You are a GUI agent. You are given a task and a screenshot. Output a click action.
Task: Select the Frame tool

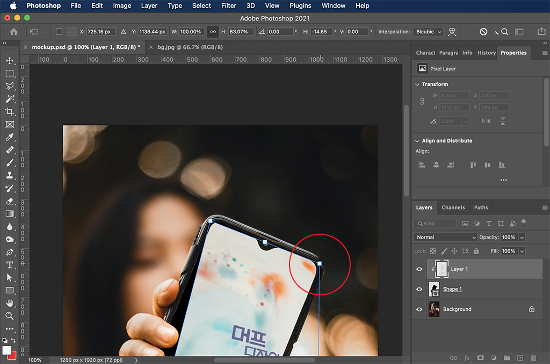coord(10,124)
